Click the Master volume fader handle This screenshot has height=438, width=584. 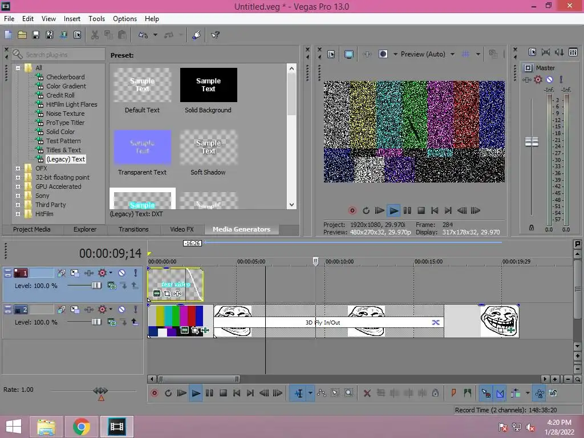532,142
